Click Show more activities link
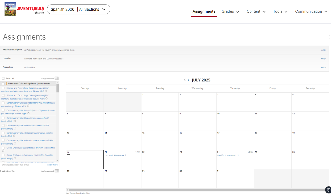 tap(52, 165)
